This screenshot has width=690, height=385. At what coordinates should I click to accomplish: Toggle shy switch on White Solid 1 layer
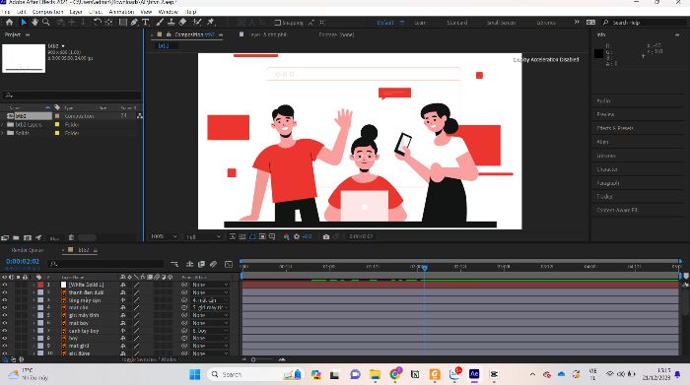[123, 285]
